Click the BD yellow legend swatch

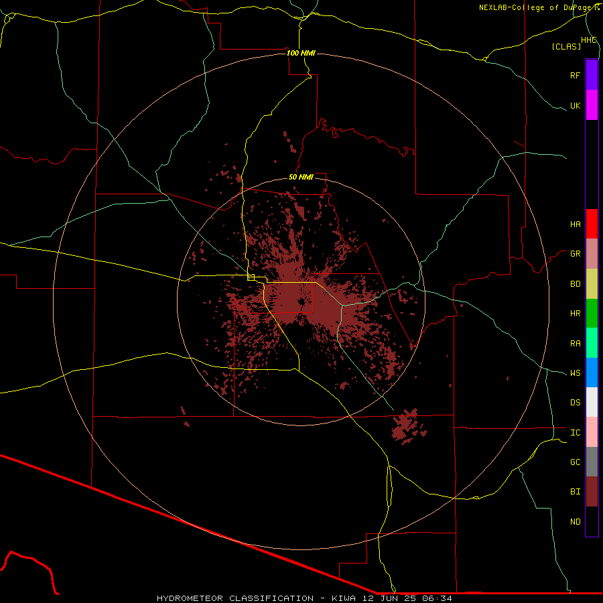tap(592, 284)
